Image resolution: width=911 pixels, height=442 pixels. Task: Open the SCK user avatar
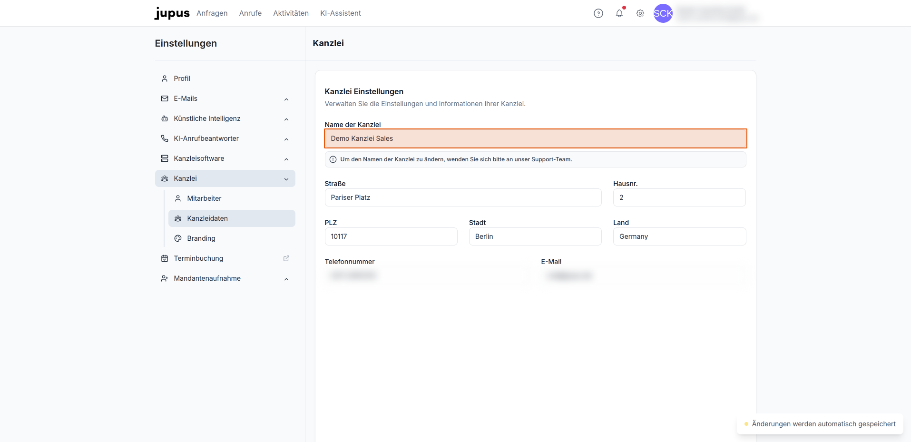663,13
